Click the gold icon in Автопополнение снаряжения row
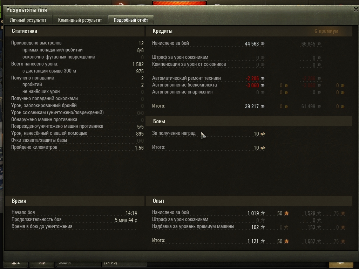This screenshot has width=359, height=269. [x=286, y=92]
